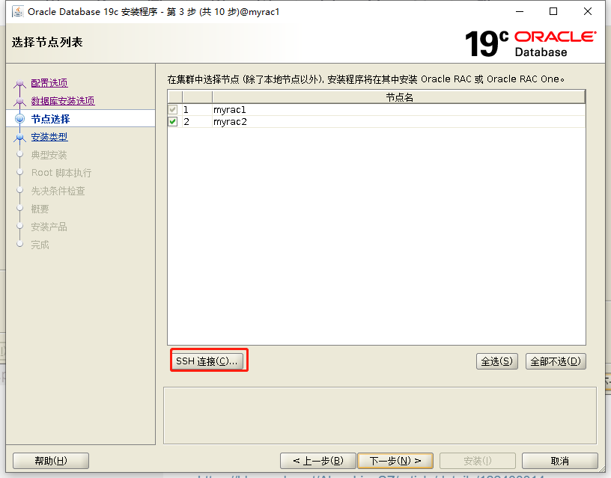Click the greyed checkbox for node myrac1
Image resolution: width=611 pixels, height=478 pixels.
173,110
